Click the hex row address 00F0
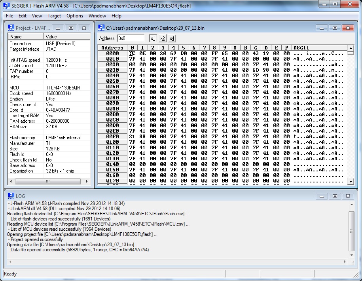362x281 pixels. tap(112, 137)
